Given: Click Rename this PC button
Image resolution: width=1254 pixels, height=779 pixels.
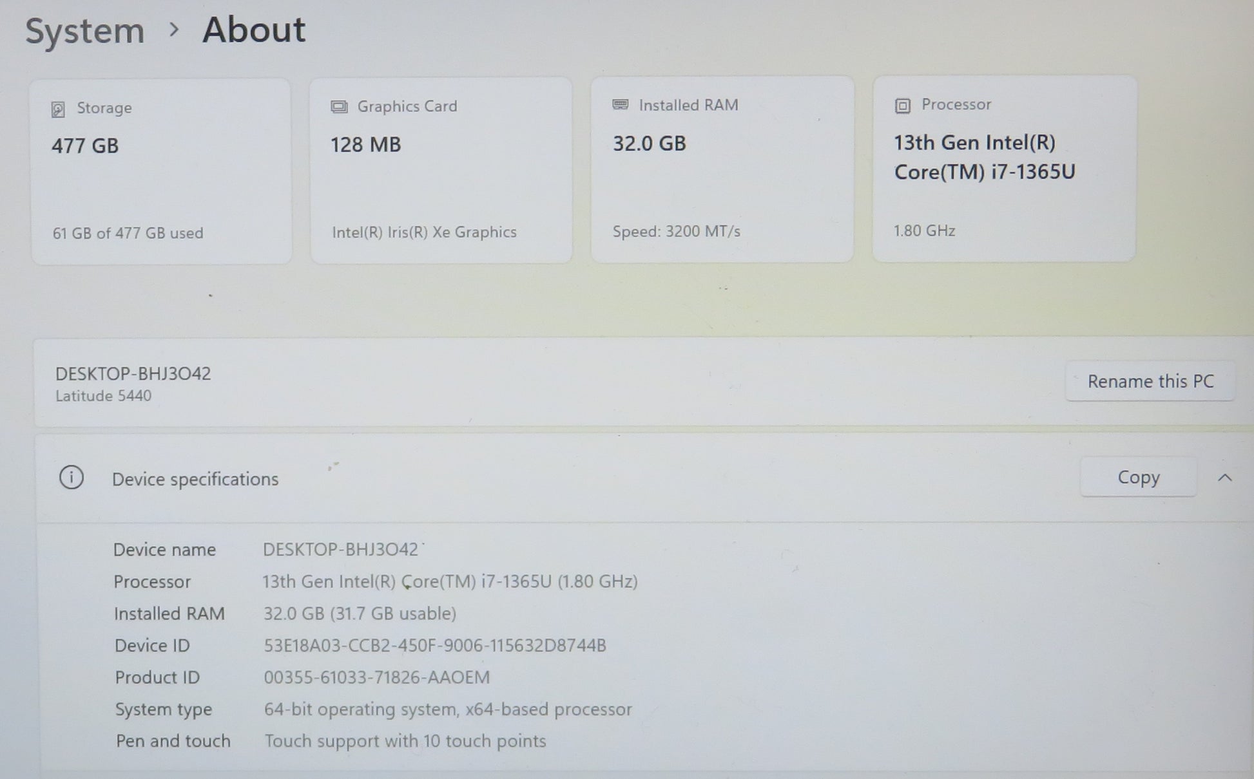Looking at the screenshot, I should tap(1150, 381).
